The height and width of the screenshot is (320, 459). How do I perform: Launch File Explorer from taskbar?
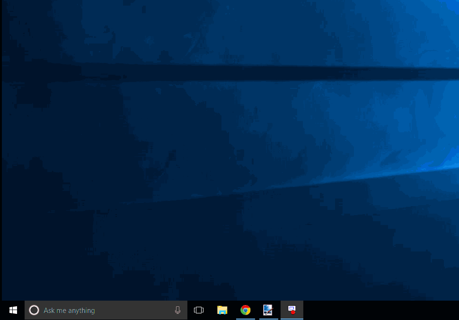click(222, 310)
